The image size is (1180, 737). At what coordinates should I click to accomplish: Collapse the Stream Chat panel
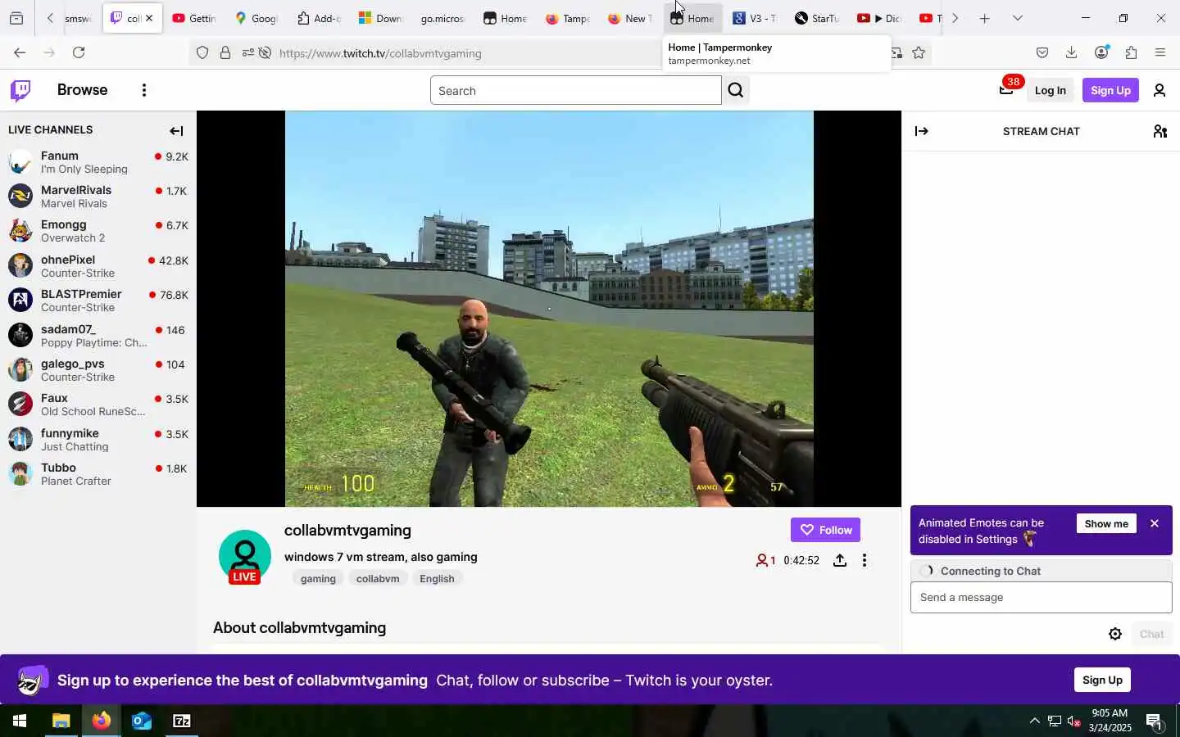pyautogui.click(x=922, y=131)
